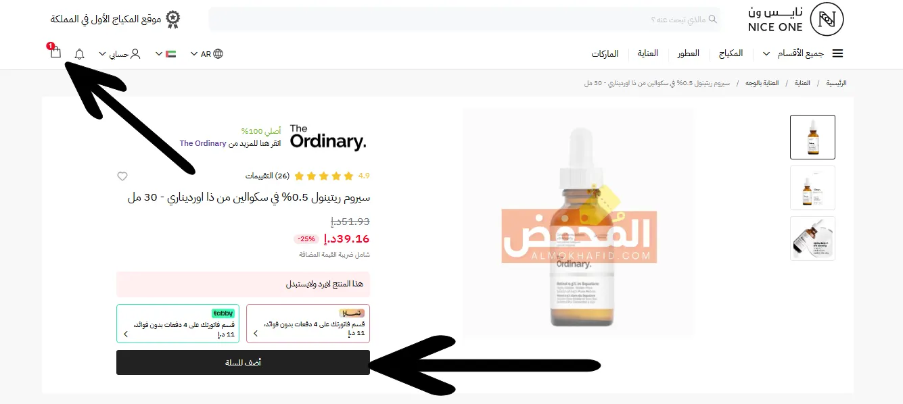This screenshot has width=903, height=404.
Task: Open the المكياج menu item
Action: pyautogui.click(x=731, y=53)
